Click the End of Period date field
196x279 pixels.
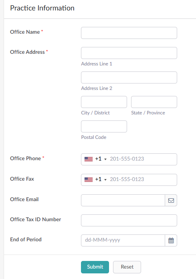123,240
